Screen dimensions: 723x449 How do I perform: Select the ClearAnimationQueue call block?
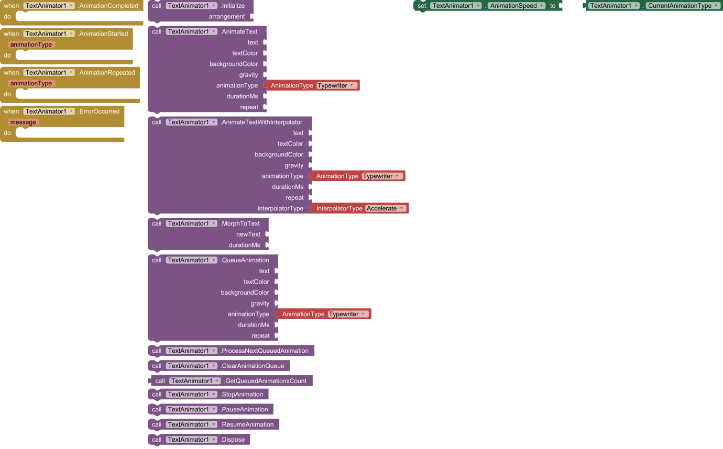pyautogui.click(x=254, y=365)
